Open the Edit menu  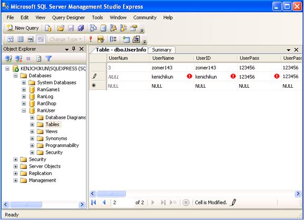click(24, 18)
